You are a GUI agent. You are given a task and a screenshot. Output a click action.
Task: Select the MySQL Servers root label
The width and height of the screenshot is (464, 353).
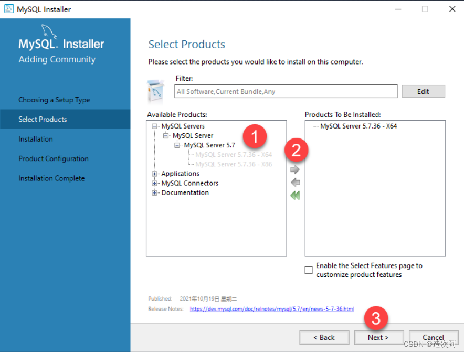pos(183,126)
